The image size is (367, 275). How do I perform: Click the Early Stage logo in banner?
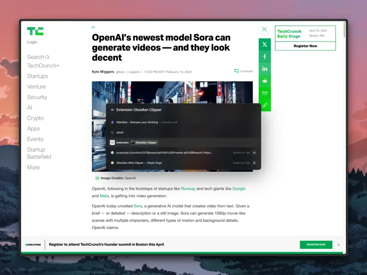tap(33, 245)
